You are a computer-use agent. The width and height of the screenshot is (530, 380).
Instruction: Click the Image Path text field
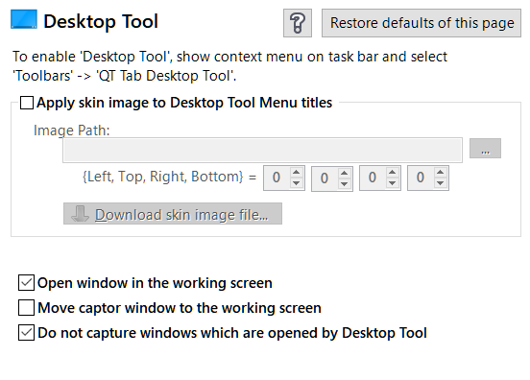262,150
